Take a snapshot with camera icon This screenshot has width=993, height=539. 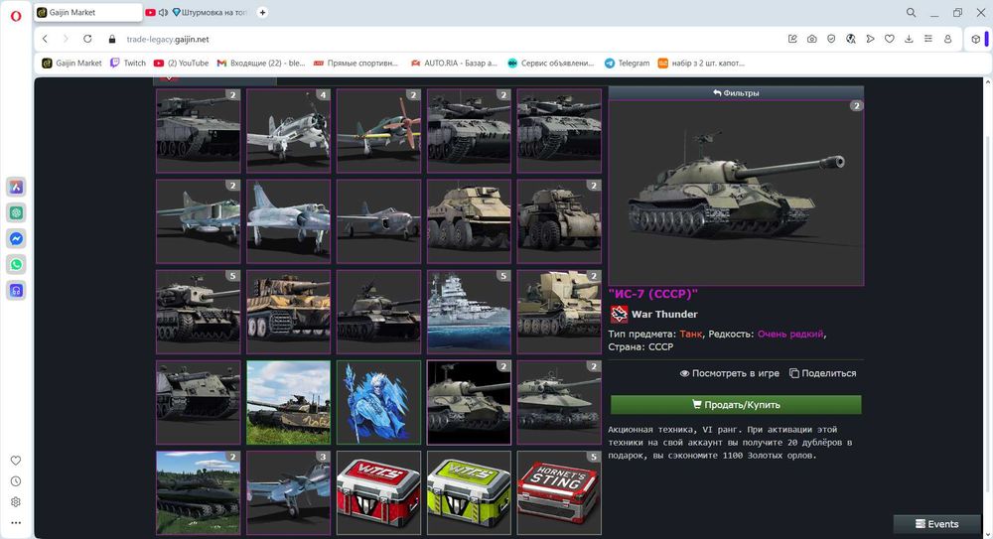(x=812, y=39)
